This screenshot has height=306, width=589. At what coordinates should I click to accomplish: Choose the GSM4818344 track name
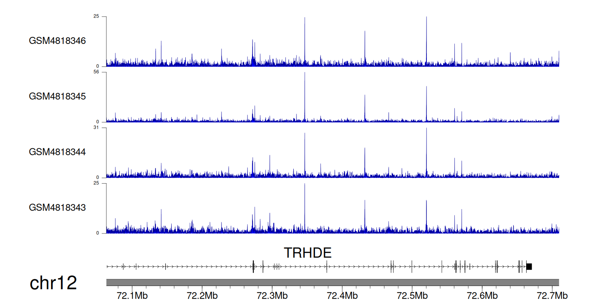57,152
